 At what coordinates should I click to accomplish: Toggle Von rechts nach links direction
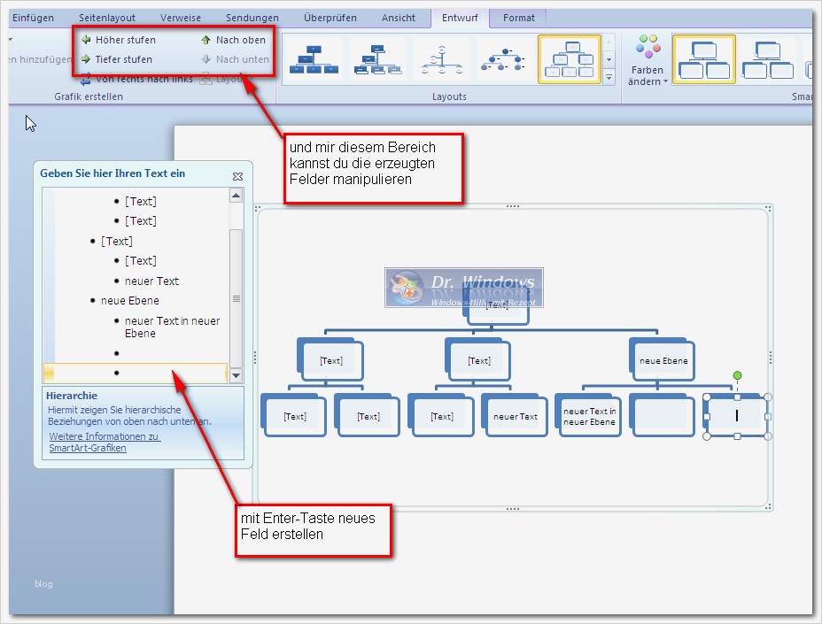point(136,80)
